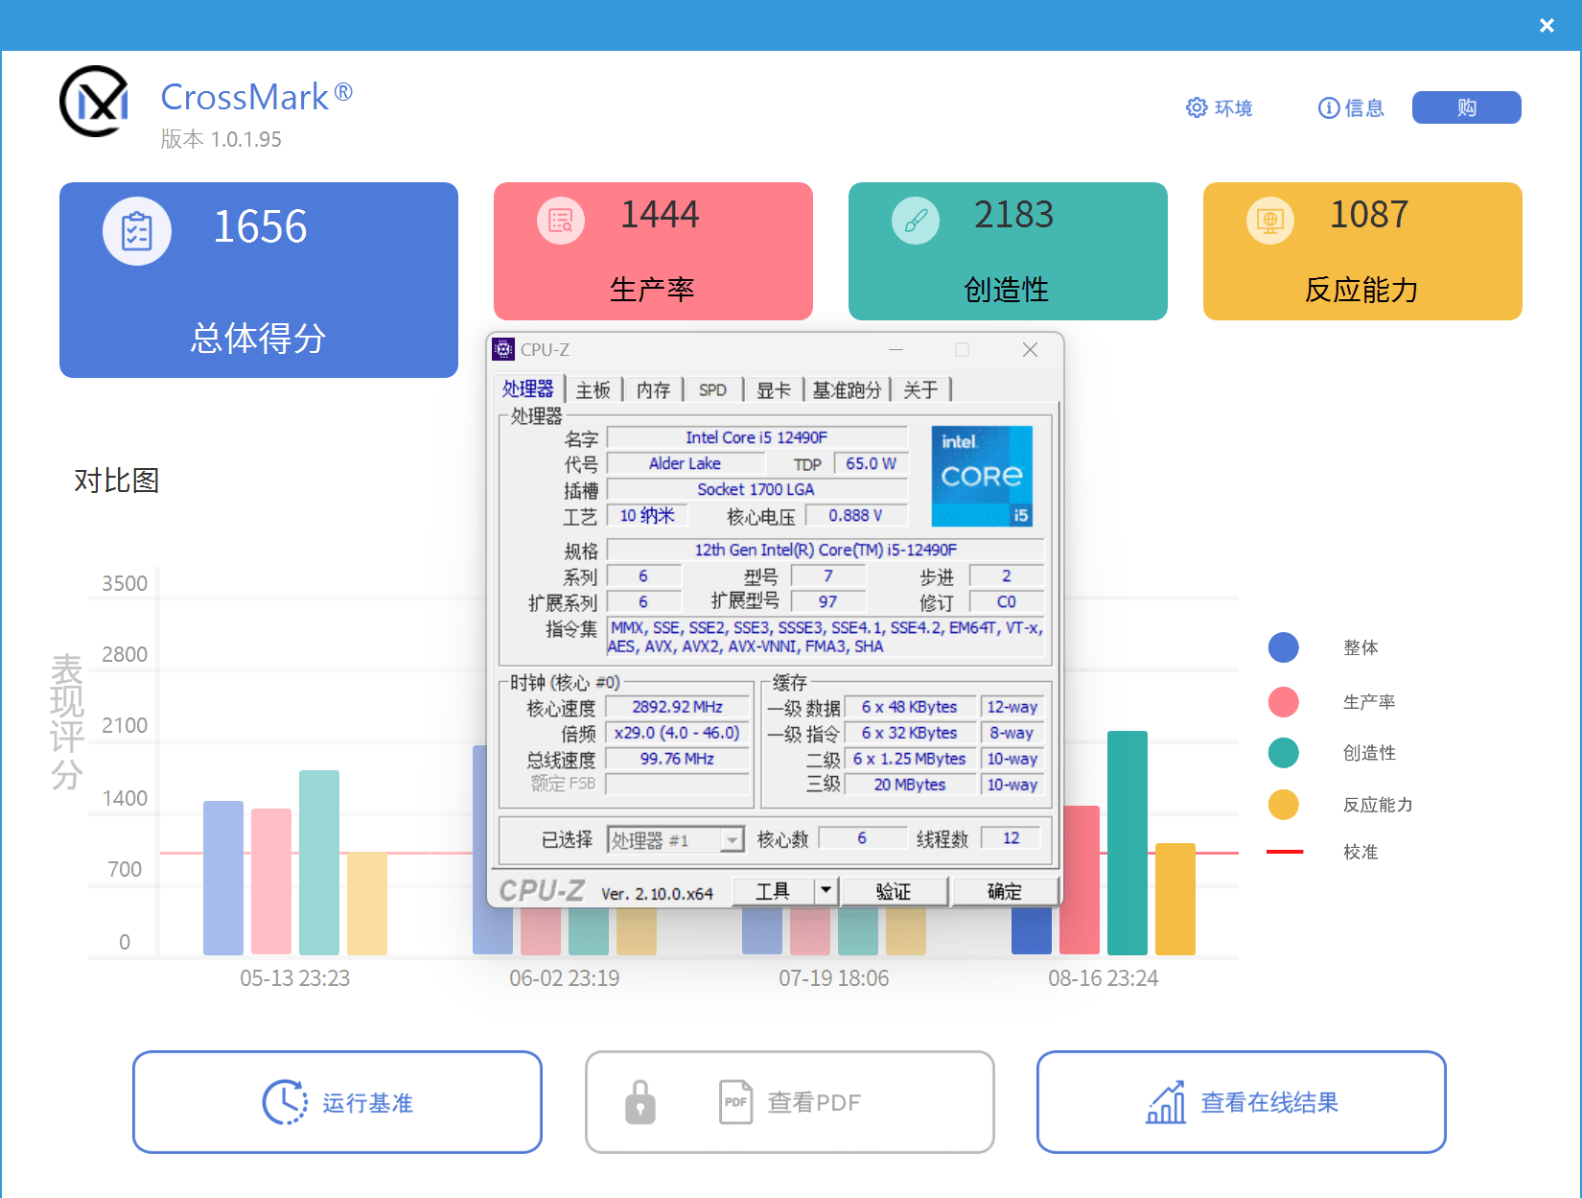The image size is (1582, 1198).
Task: Click the red 校准 legend line
Action: coord(1285,852)
